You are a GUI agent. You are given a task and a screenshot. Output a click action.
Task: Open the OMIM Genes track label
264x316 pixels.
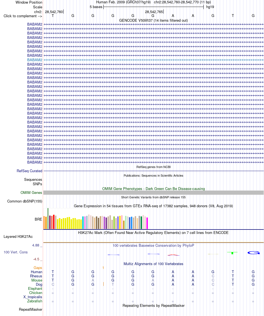[31, 193]
